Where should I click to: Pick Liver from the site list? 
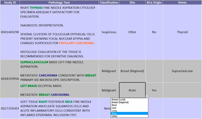click(x=130, y=108)
